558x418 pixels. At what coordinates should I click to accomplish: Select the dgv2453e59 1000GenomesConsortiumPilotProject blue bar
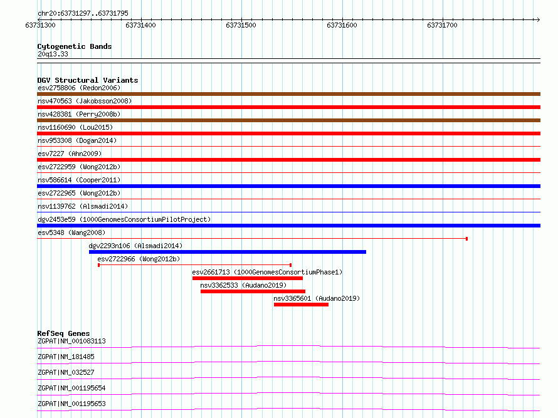(288, 226)
